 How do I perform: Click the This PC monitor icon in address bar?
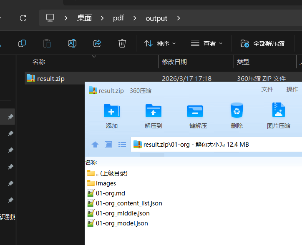(x=50, y=18)
